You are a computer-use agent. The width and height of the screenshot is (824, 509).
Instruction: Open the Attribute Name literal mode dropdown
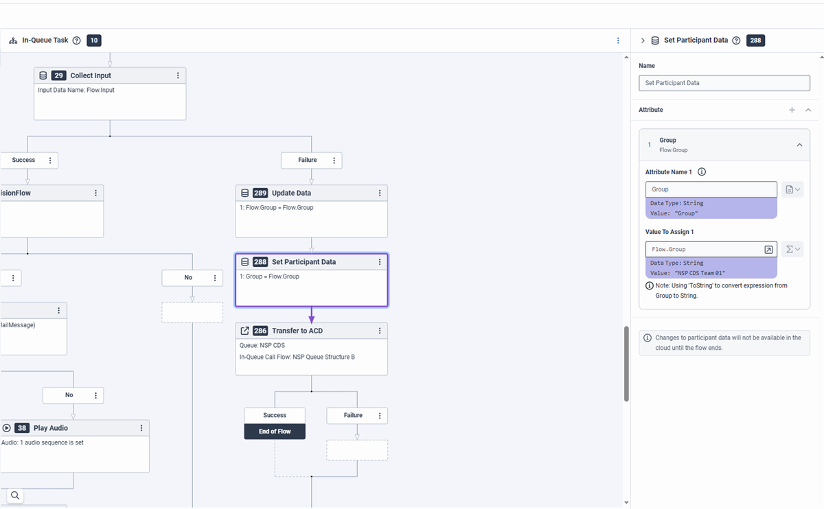point(792,189)
